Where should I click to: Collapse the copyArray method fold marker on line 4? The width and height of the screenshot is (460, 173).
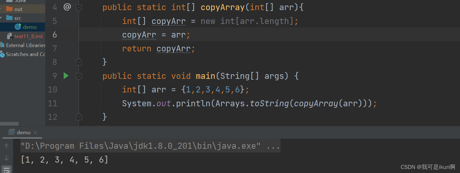[79, 7]
